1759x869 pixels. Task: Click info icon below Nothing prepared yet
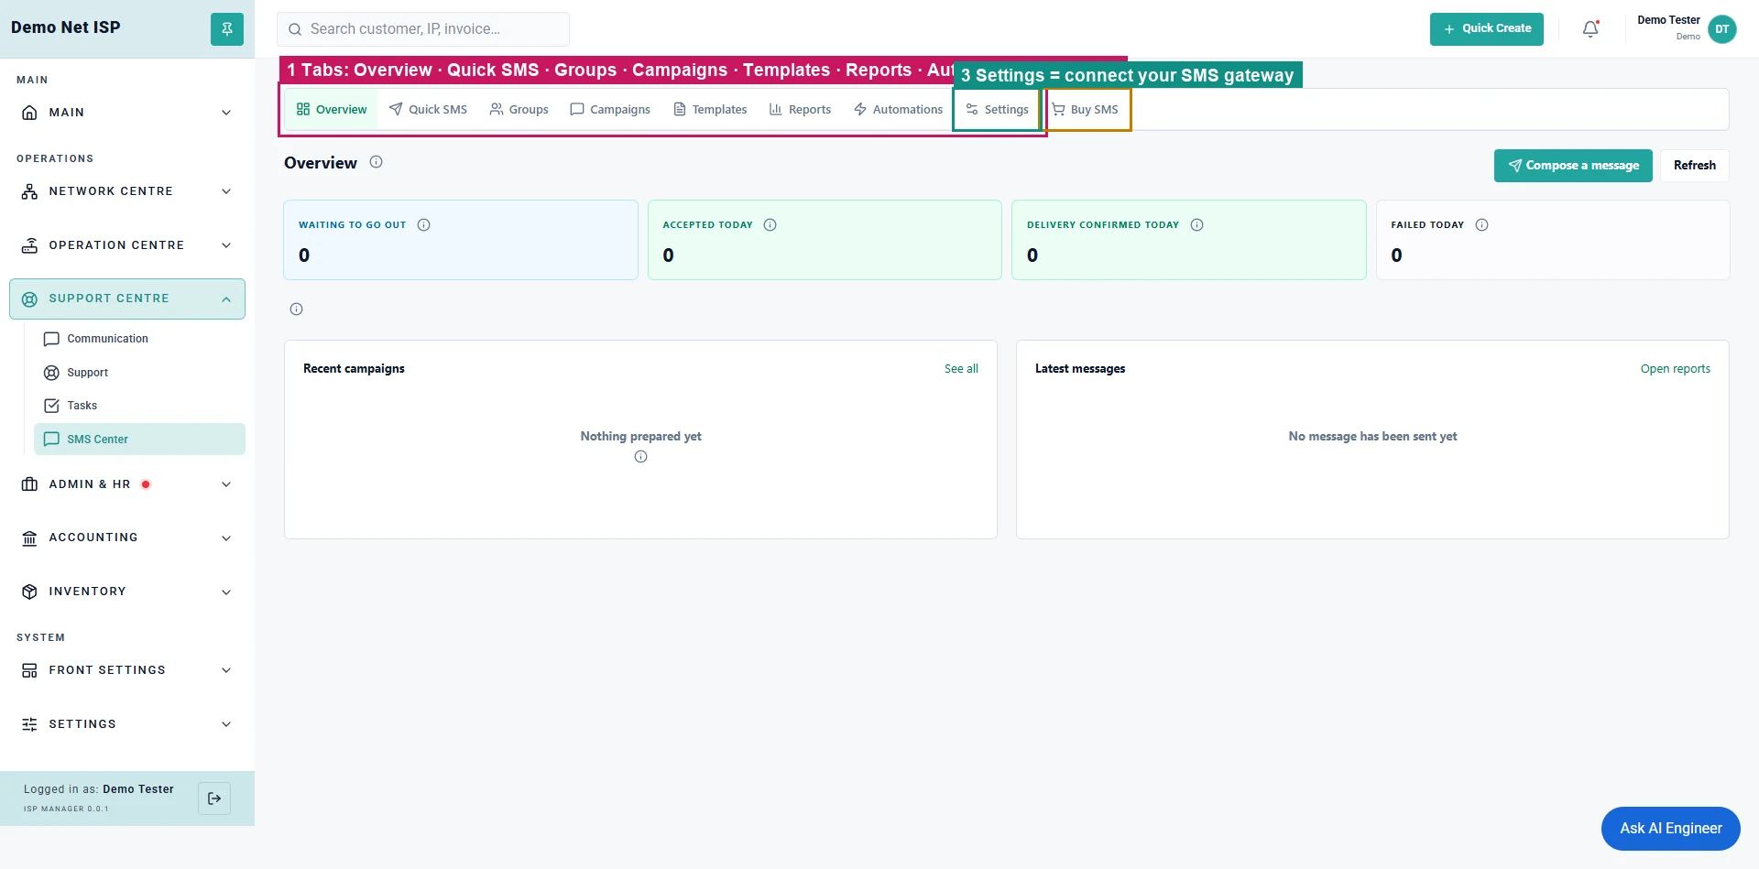coord(640,457)
